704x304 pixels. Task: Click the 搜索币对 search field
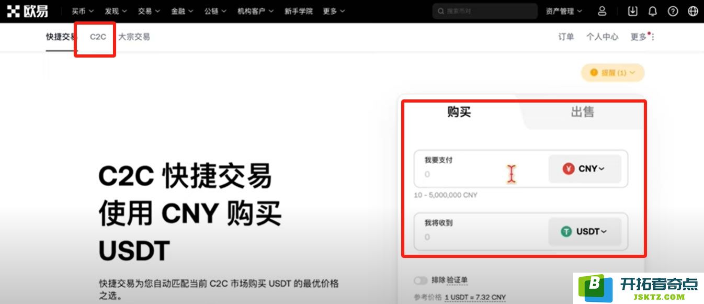click(x=485, y=11)
